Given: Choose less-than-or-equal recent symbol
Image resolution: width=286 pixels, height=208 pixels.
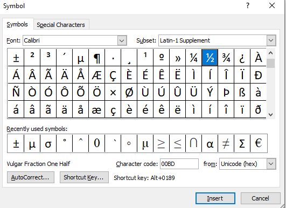Looking at the screenshot, I should [178, 143].
